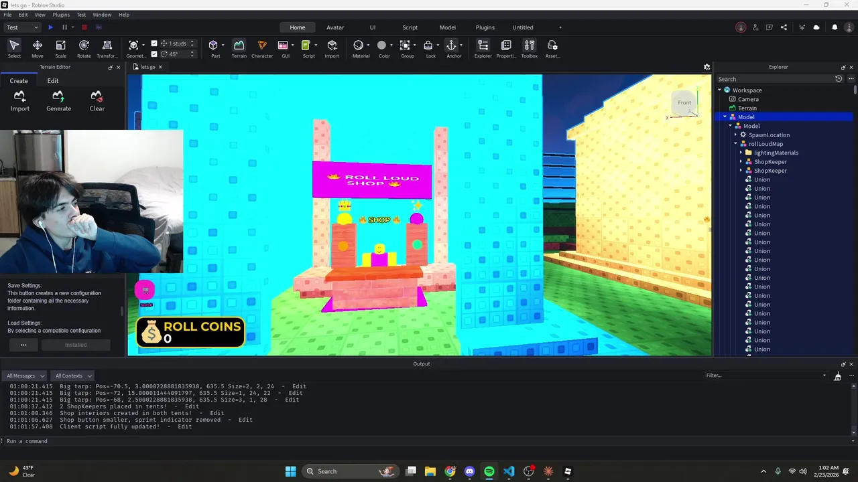Collapse the Workspace tree node
Image resolution: width=858 pixels, height=482 pixels.
point(719,90)
